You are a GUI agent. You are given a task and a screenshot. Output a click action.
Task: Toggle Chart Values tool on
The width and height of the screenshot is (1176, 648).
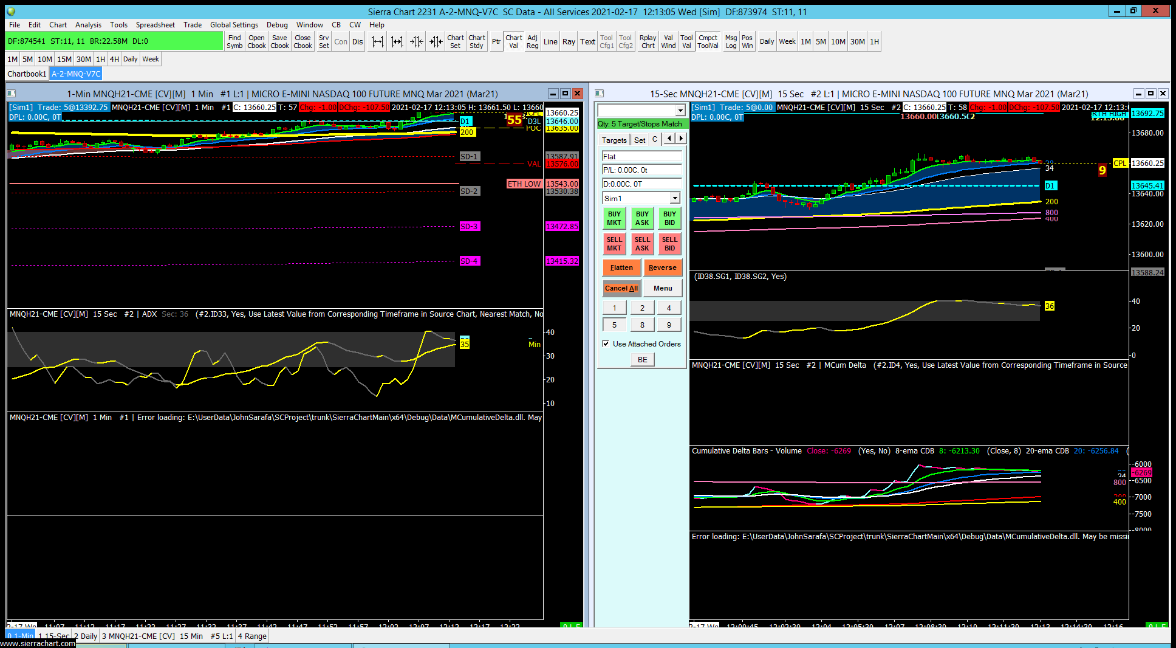click(x=513, y=41)
